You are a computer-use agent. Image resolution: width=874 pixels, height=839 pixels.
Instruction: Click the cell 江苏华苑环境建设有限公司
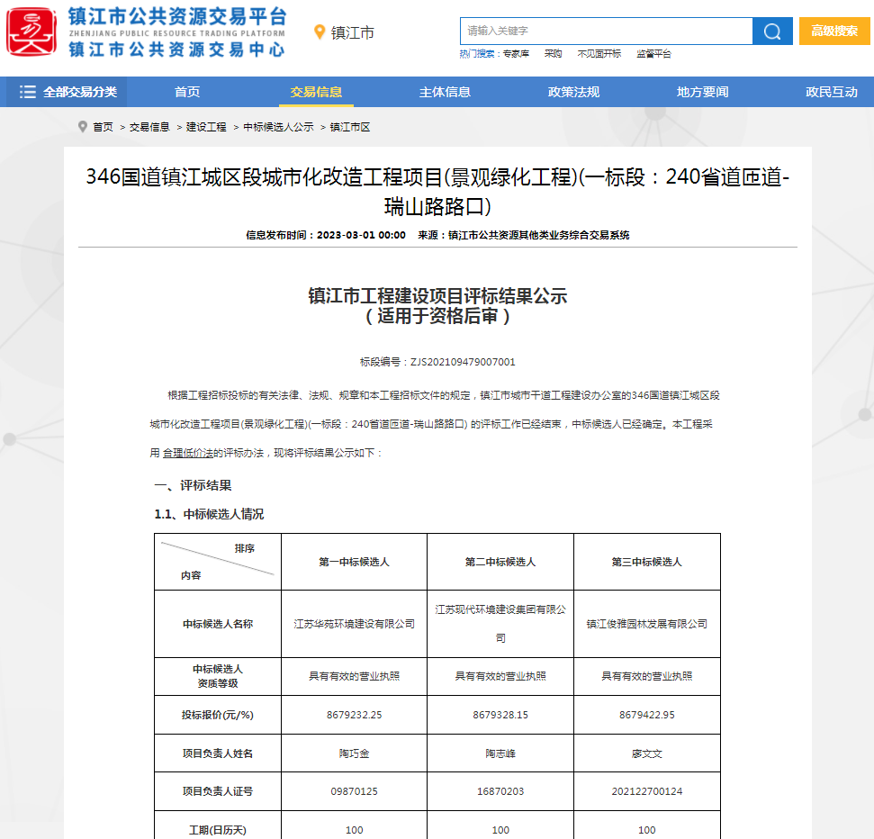tap(354, 624)
